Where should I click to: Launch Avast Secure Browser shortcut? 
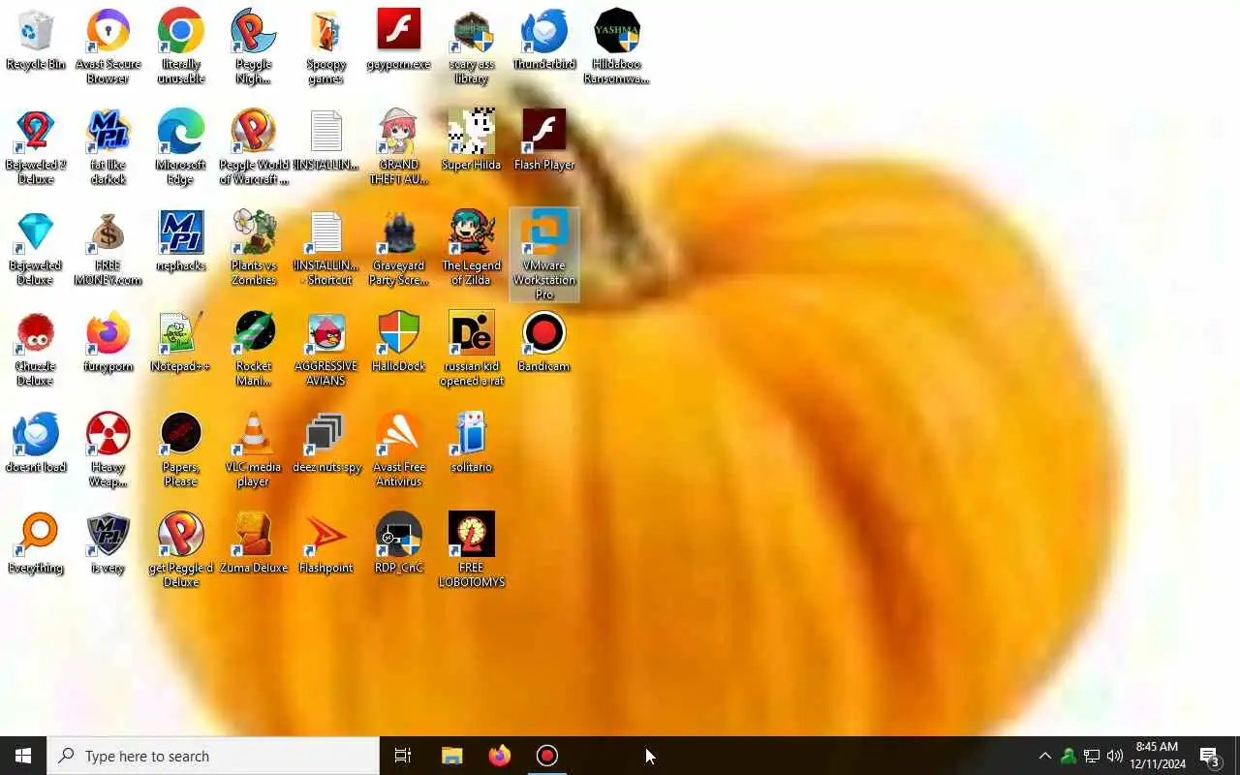click(x=108, y=46)
